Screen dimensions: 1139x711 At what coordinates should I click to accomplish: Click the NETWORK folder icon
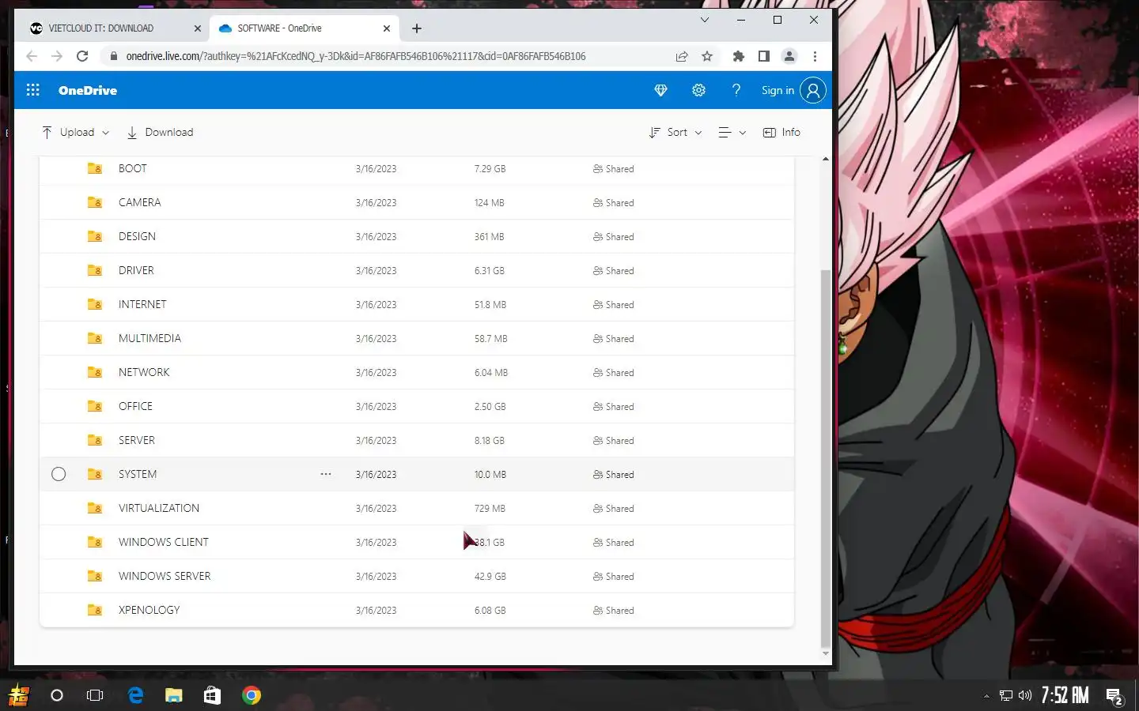pos(95,372)
